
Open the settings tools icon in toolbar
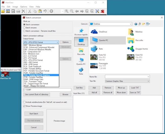pos(97,11)
